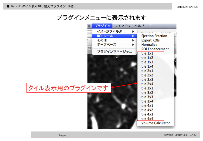The image size is (203, 141).
Task: Select Ejection Fraction plugin
Action: click(154, 36)
